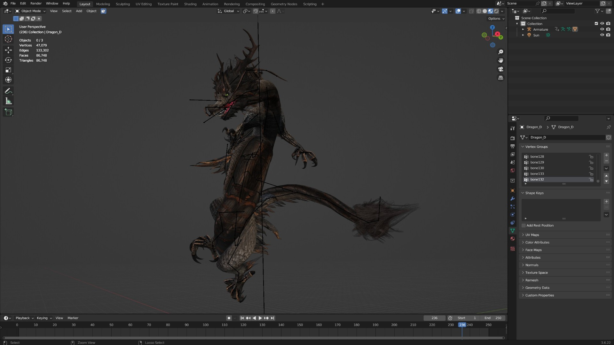Viewport: 614px width, 345px height.
Task: Click the Pan view hand icon
Action: point(501,61)
